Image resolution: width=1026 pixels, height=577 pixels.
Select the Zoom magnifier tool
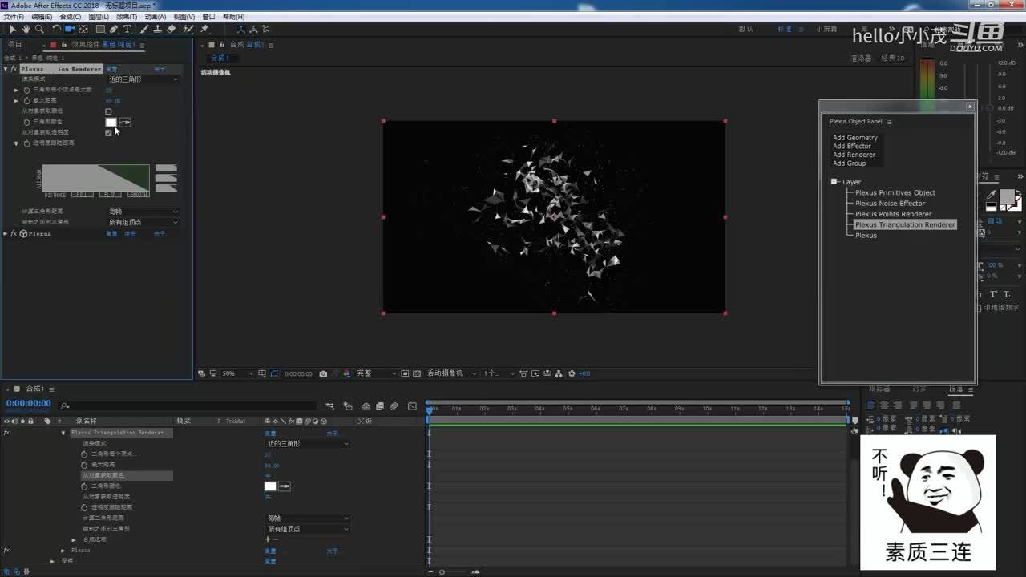(x=38, y=29)
